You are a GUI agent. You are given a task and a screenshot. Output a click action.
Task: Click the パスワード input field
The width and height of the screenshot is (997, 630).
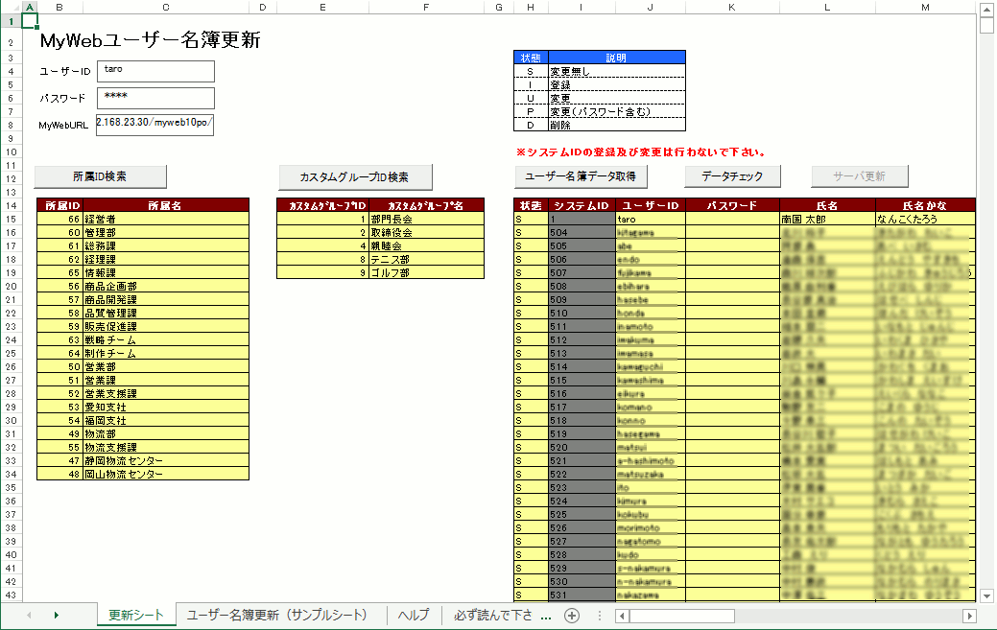point(155,98)
